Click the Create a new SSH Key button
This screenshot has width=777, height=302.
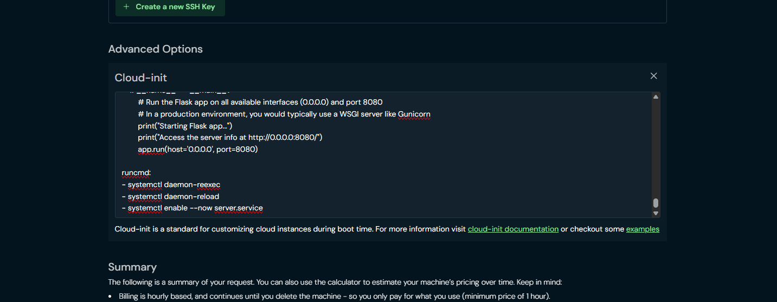click(170, 7)
